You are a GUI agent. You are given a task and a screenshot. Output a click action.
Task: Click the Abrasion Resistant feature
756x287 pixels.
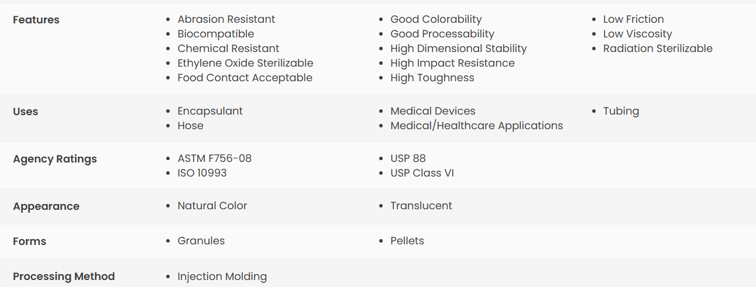click(226, 19)
